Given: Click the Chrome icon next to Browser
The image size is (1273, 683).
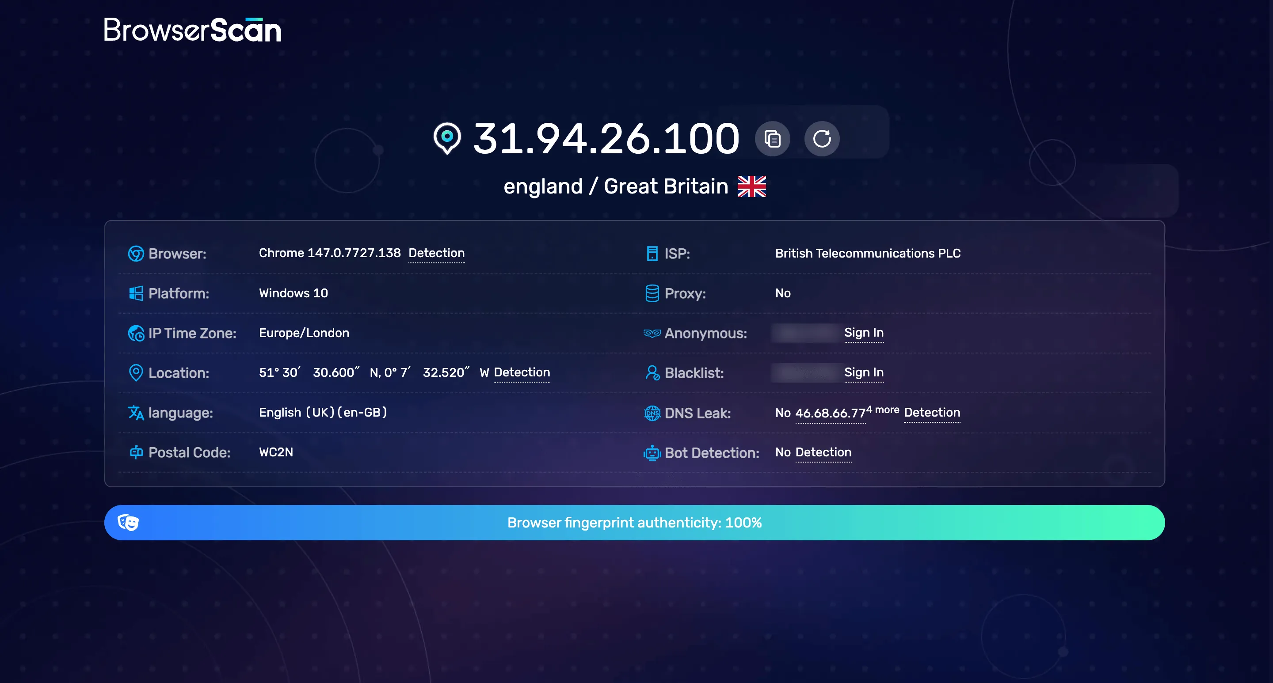Looking at the screenshot, I should [136, 254].
